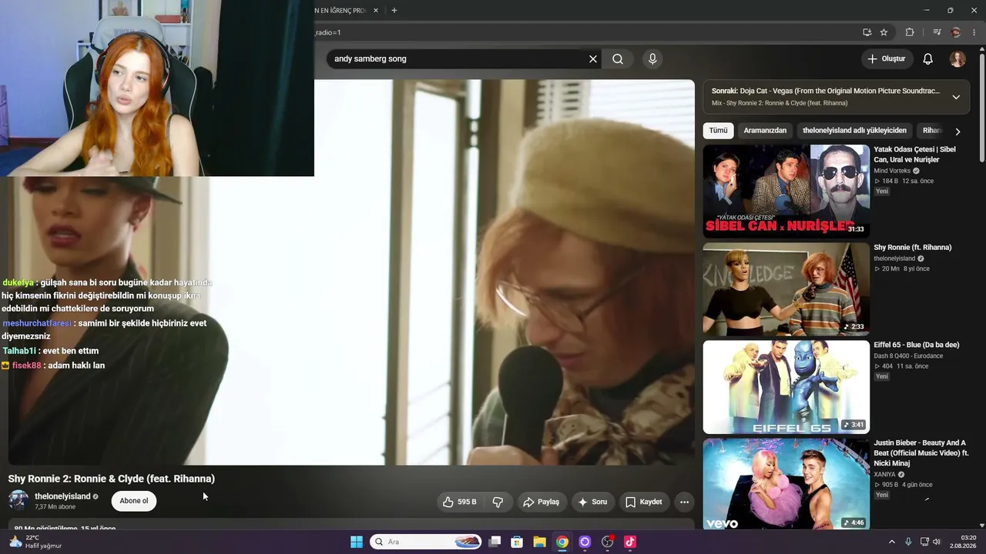Image resolution: width=986 pixels, height=554 pixels.
Task: Save the video with Kaydet
Action: [643, 502]
